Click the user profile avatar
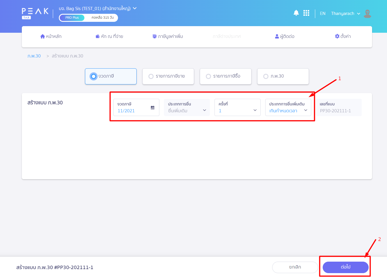387x278 pixels. (x=367, y=13)
